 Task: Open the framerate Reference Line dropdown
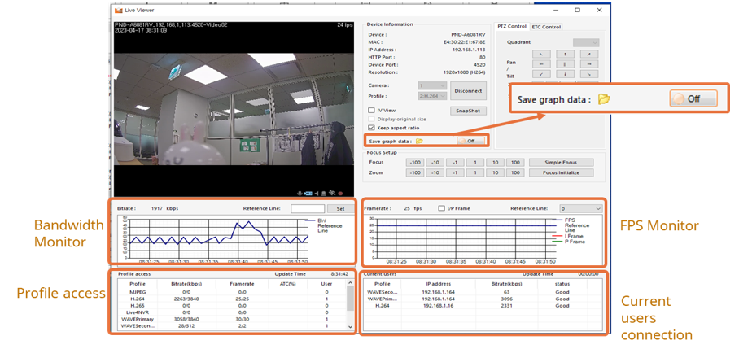click(x=579, y=208)
